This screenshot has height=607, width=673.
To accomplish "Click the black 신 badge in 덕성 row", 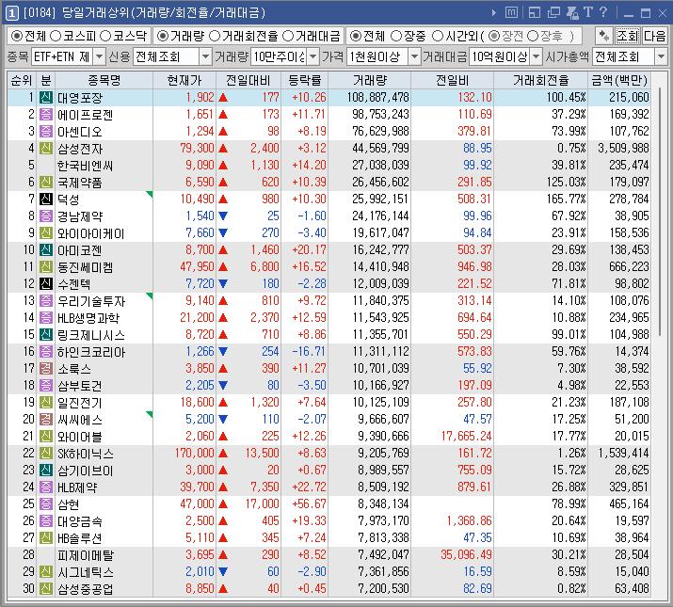I will click(x=46, y=199).
